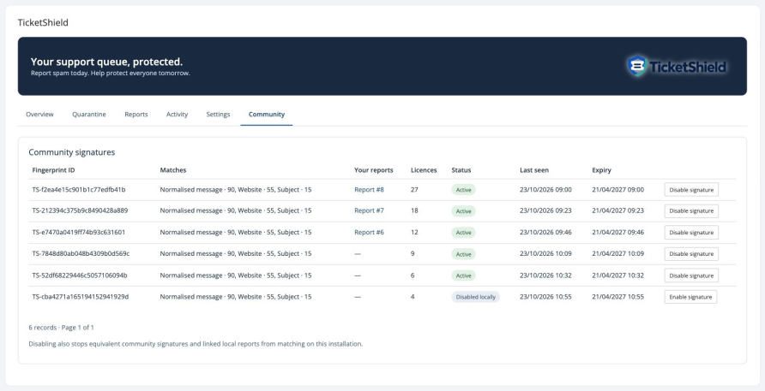Click the licences count 27
Viewport: 765px width, 391px height.
click(x=415, y=190)
